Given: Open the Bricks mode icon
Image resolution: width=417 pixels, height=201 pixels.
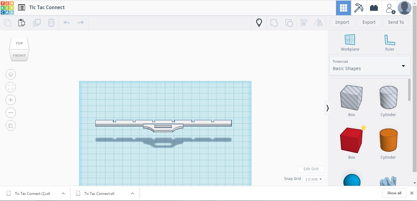Looking at the screenshot, I should 374,8.
